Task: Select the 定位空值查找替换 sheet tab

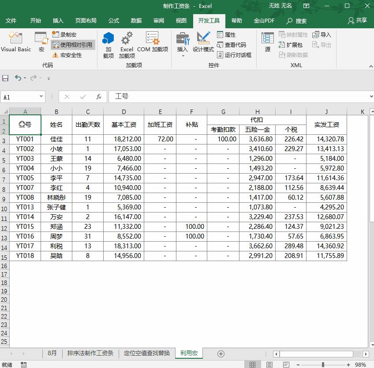Action: click(x=146, y=353)
